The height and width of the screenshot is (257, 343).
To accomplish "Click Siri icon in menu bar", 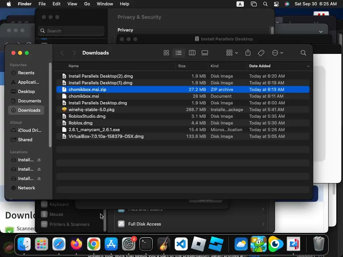I will point(287,4).
